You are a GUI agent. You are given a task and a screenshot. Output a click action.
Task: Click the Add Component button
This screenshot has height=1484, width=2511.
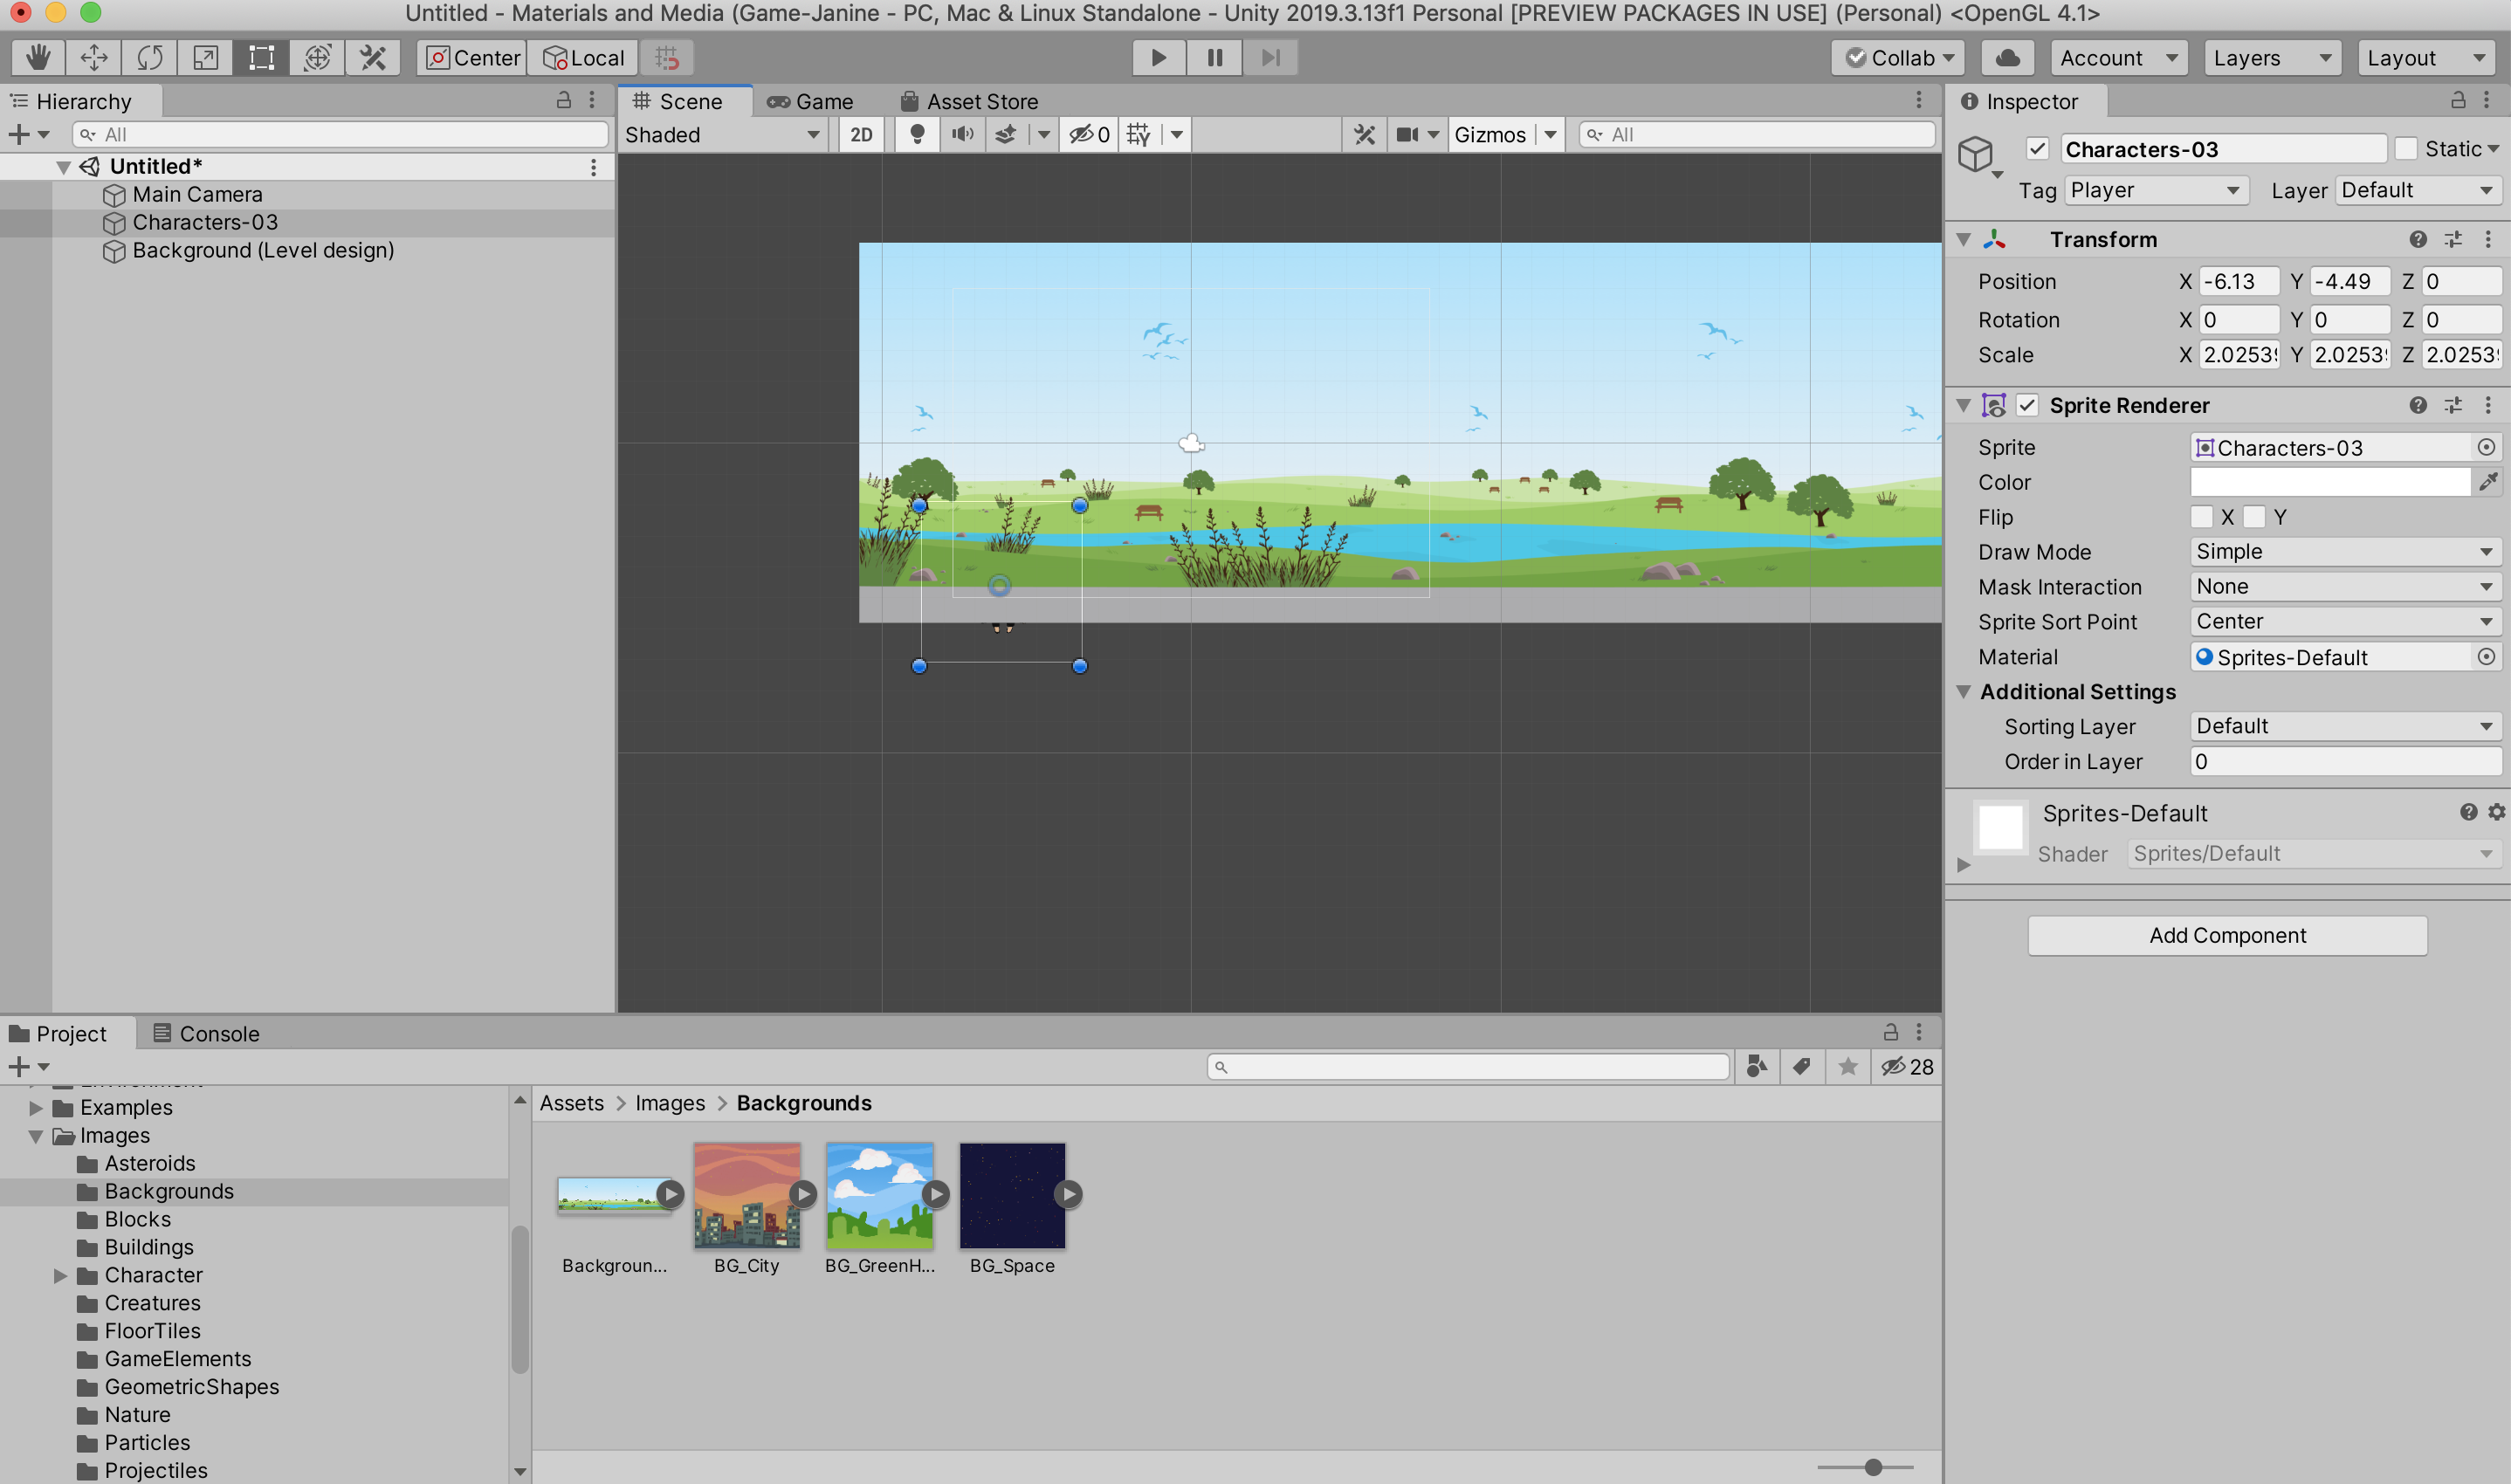coord(2227,935)
